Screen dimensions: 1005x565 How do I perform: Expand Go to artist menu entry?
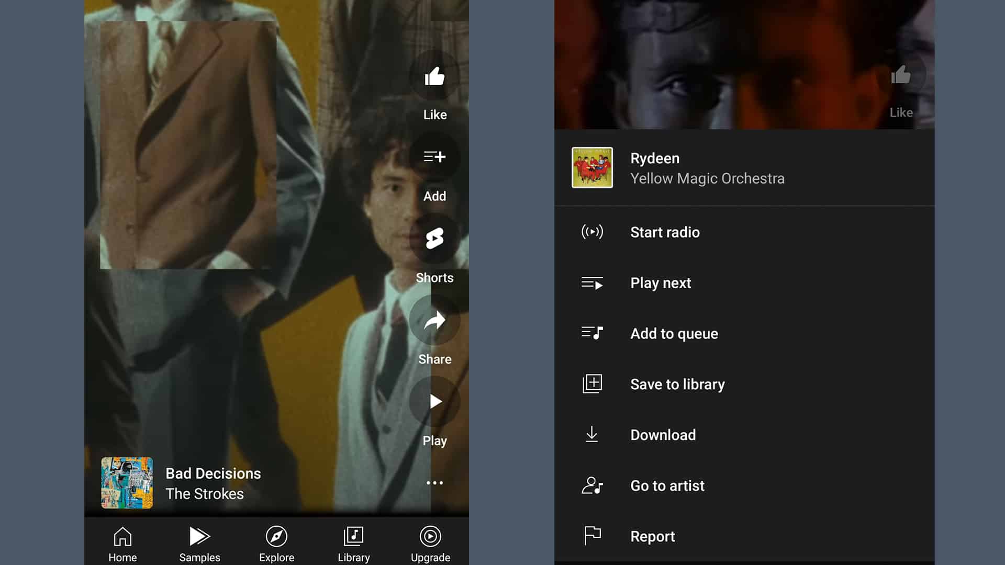point(744,485)
